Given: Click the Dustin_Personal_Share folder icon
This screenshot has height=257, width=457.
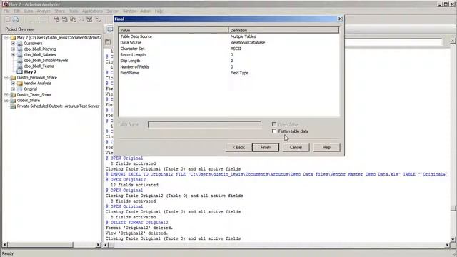Looking at the screenshot, I should pos(13,78).
